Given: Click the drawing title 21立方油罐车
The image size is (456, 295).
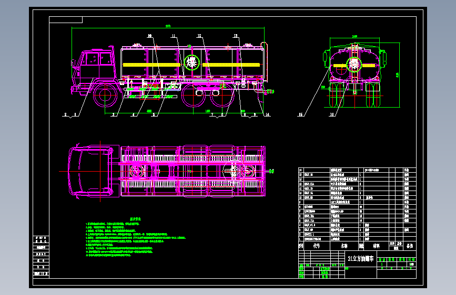Looking at the screenshot, I should [361, 258].
